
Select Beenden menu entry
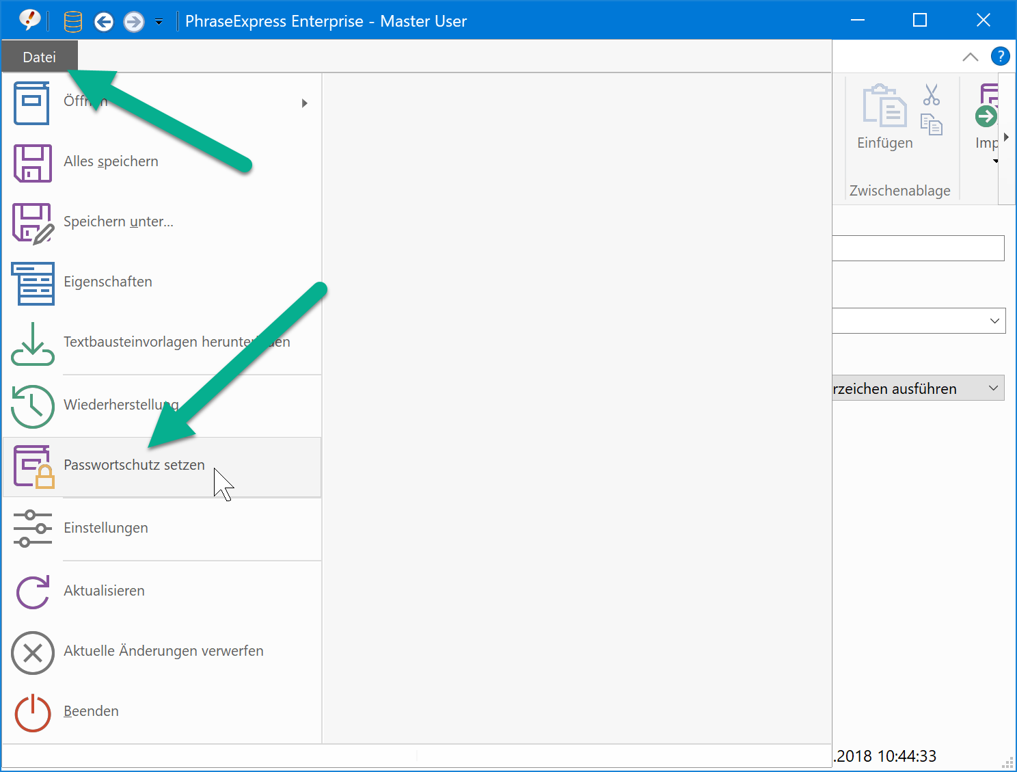(x=162, y=712)
